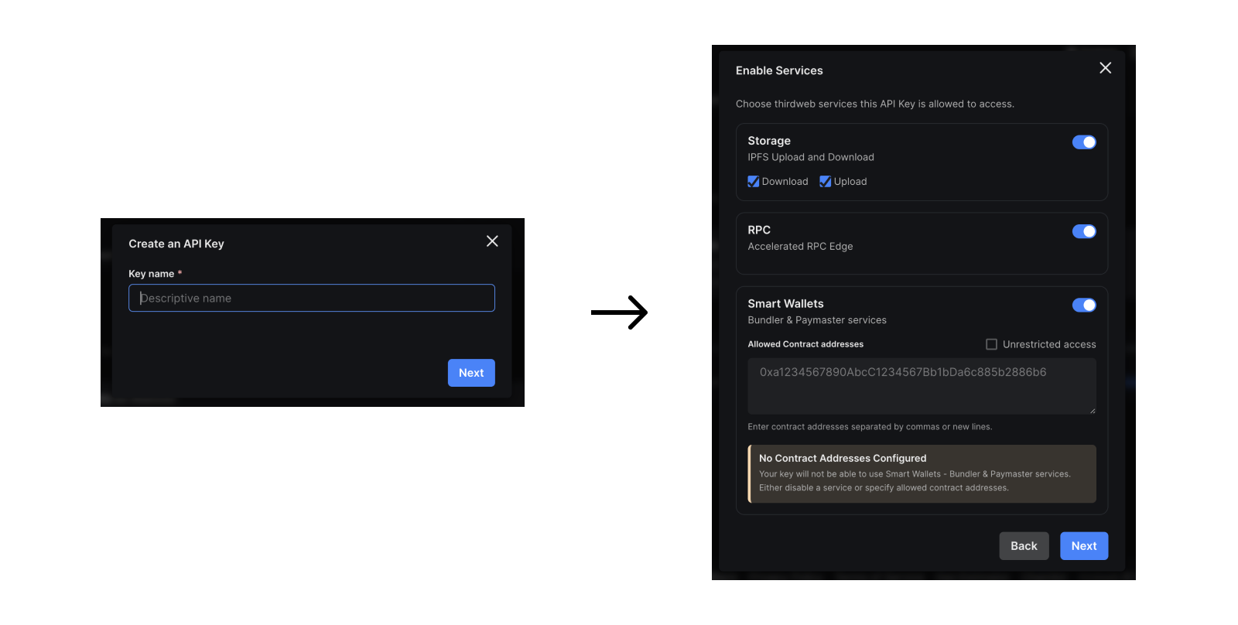Click the Key name descriptive name field

311,298
